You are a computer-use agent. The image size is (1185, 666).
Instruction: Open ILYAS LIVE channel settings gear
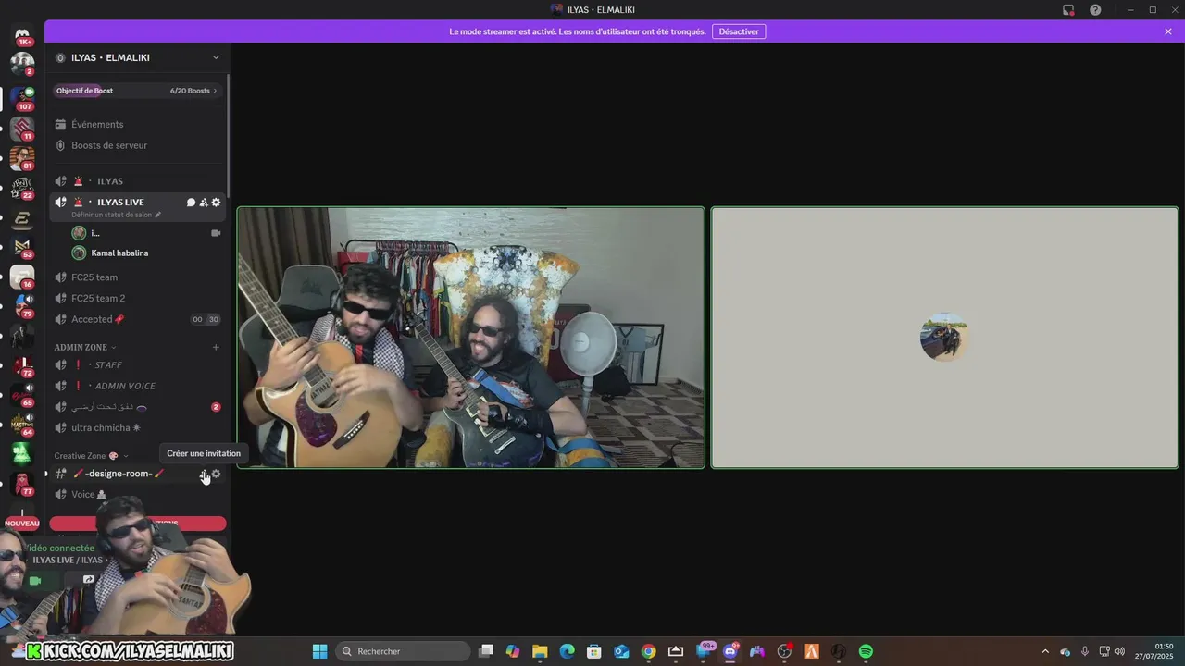pos(217,203)
